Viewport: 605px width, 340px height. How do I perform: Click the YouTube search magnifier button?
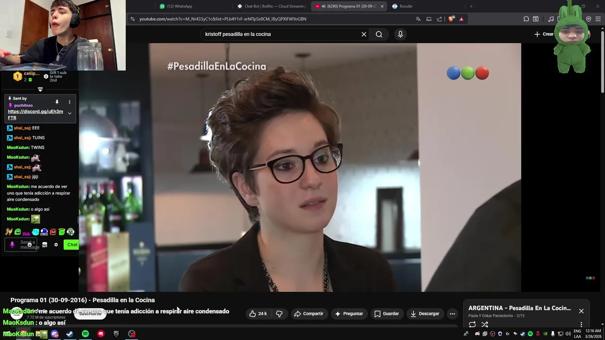coord(379,34)
